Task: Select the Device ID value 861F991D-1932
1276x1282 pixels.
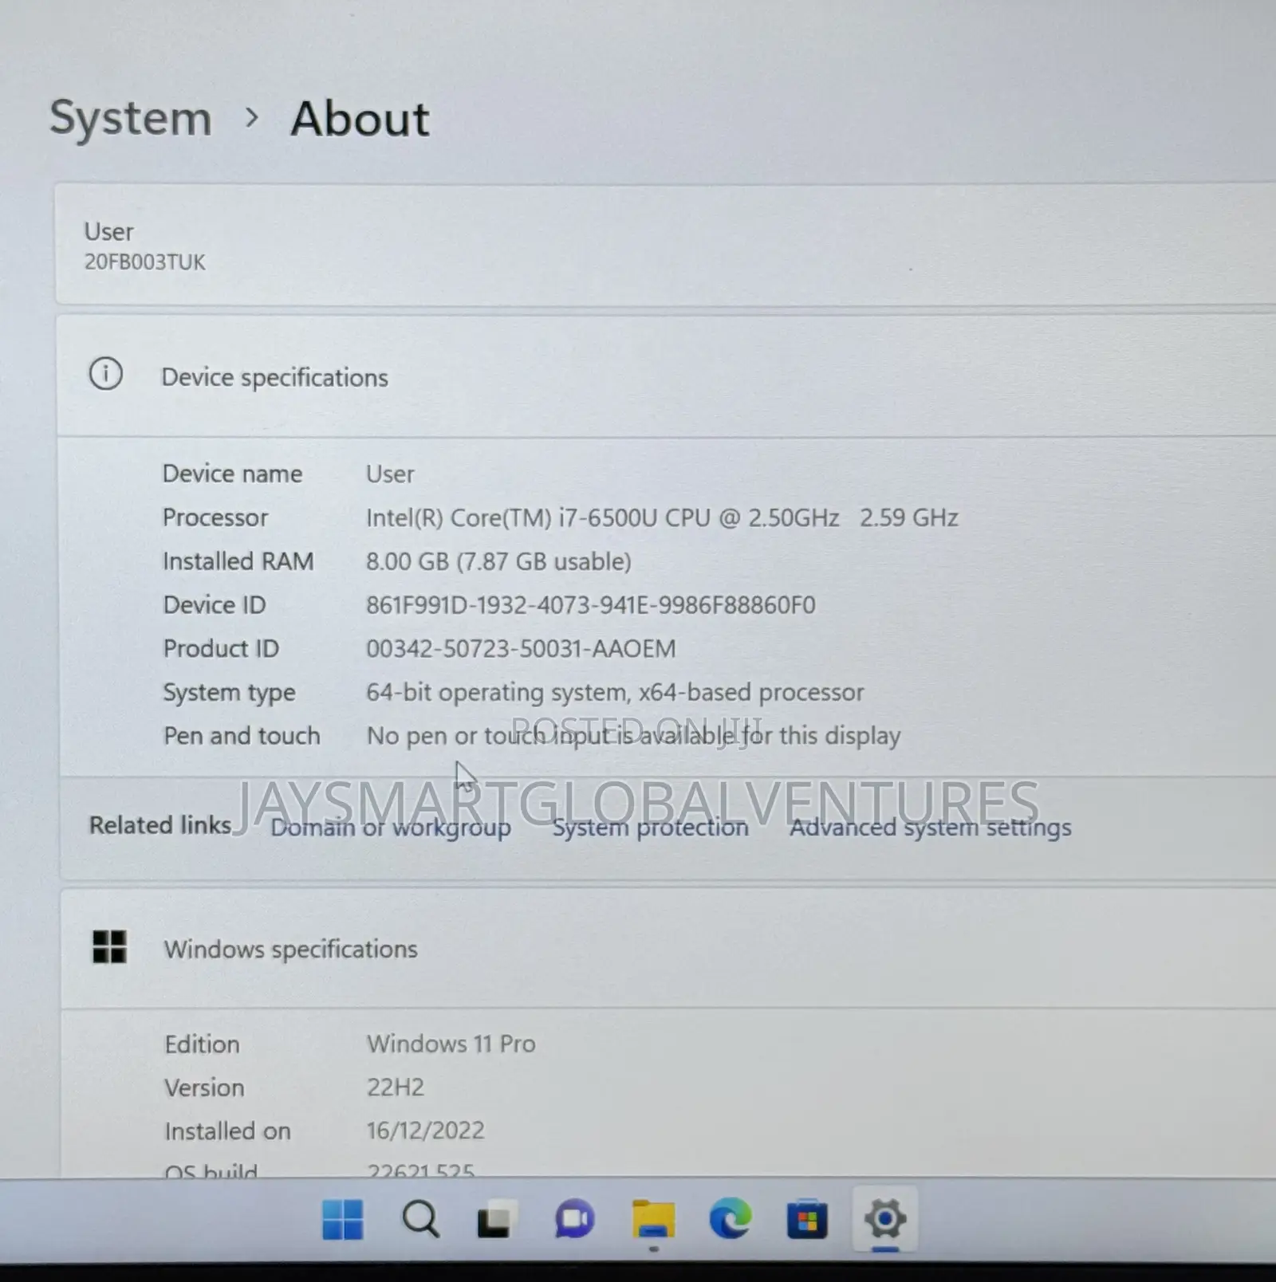Action: point(590,605)
